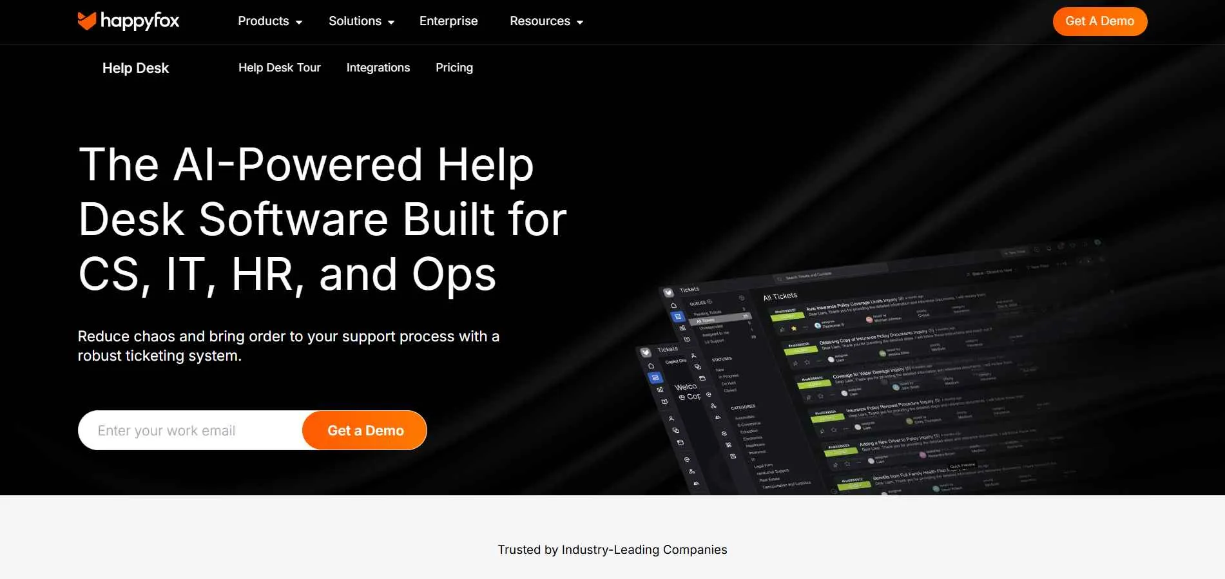Expand the Resources dropdown menu

point(546,21)
